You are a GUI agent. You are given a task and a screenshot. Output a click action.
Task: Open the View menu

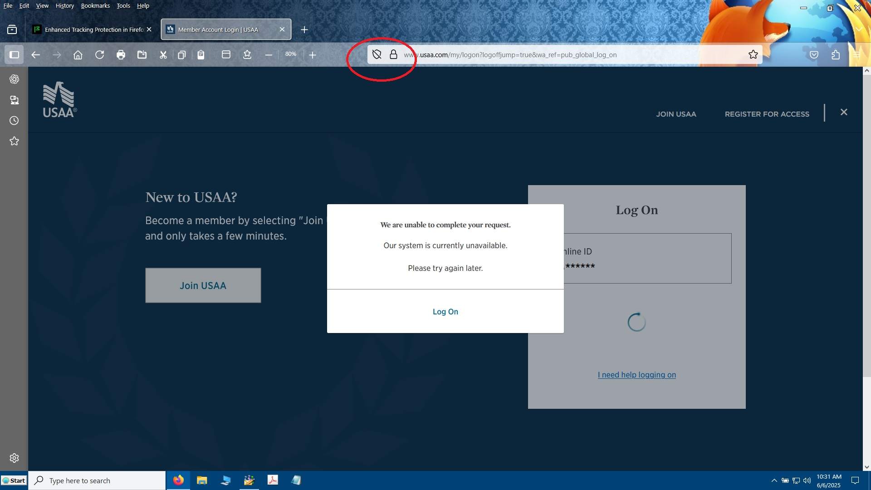click(x=42, y=5)
